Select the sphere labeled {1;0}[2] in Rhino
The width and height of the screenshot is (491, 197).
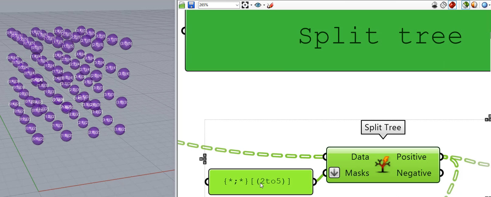point(66,136)
